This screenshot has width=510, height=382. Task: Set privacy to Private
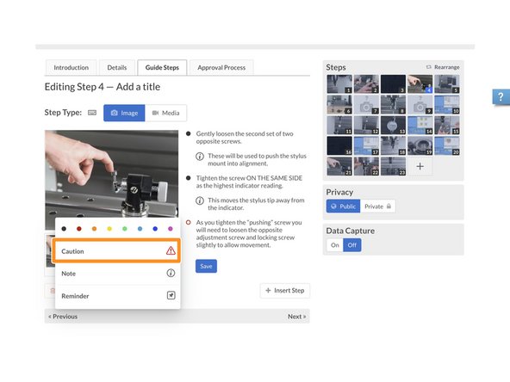[x=377, y=206]
